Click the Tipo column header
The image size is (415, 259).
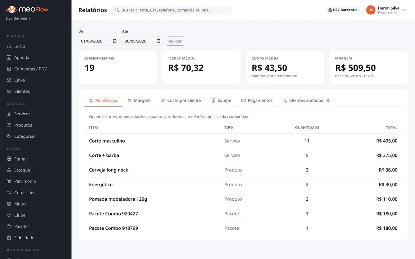[x=229, y=128]
